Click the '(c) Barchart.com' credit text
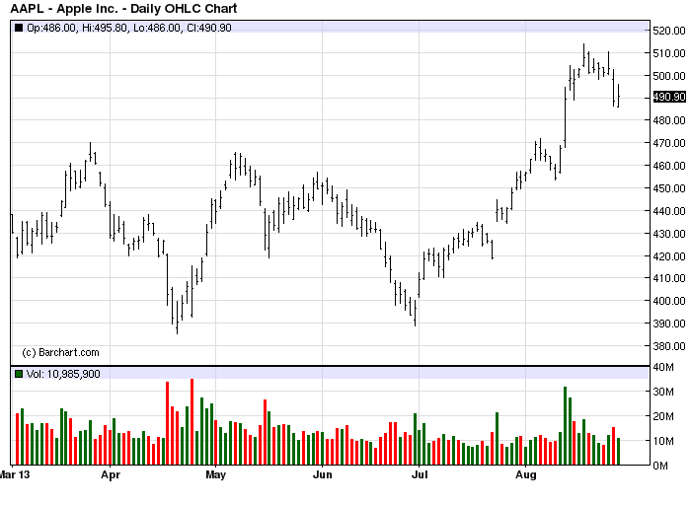The width and height of the screenshot is (691, 505). pyautogui.click(x=60, y=353)
